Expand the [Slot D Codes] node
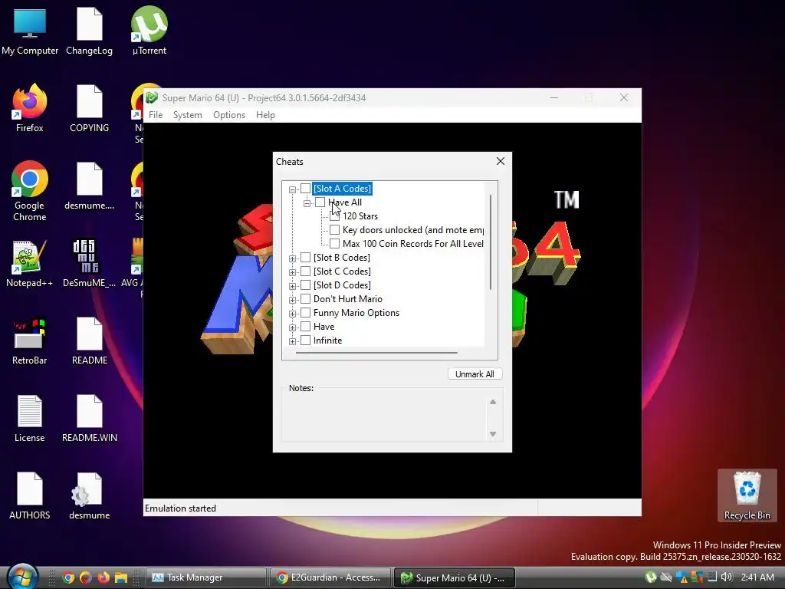Image resolution: width=785 pixels, height=589 pixels. point(292,286)
